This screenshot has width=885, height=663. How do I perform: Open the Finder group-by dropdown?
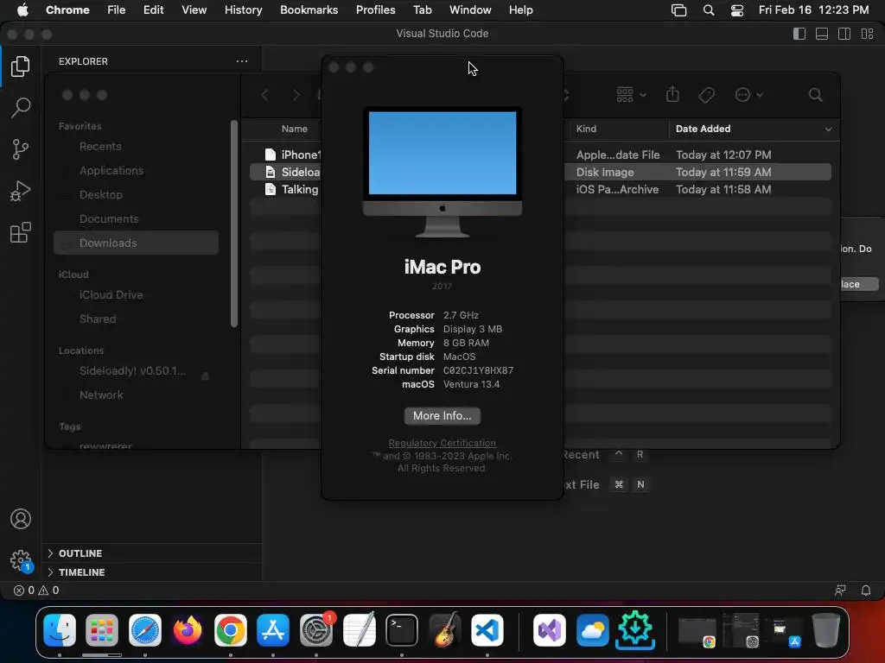[631, 95]
